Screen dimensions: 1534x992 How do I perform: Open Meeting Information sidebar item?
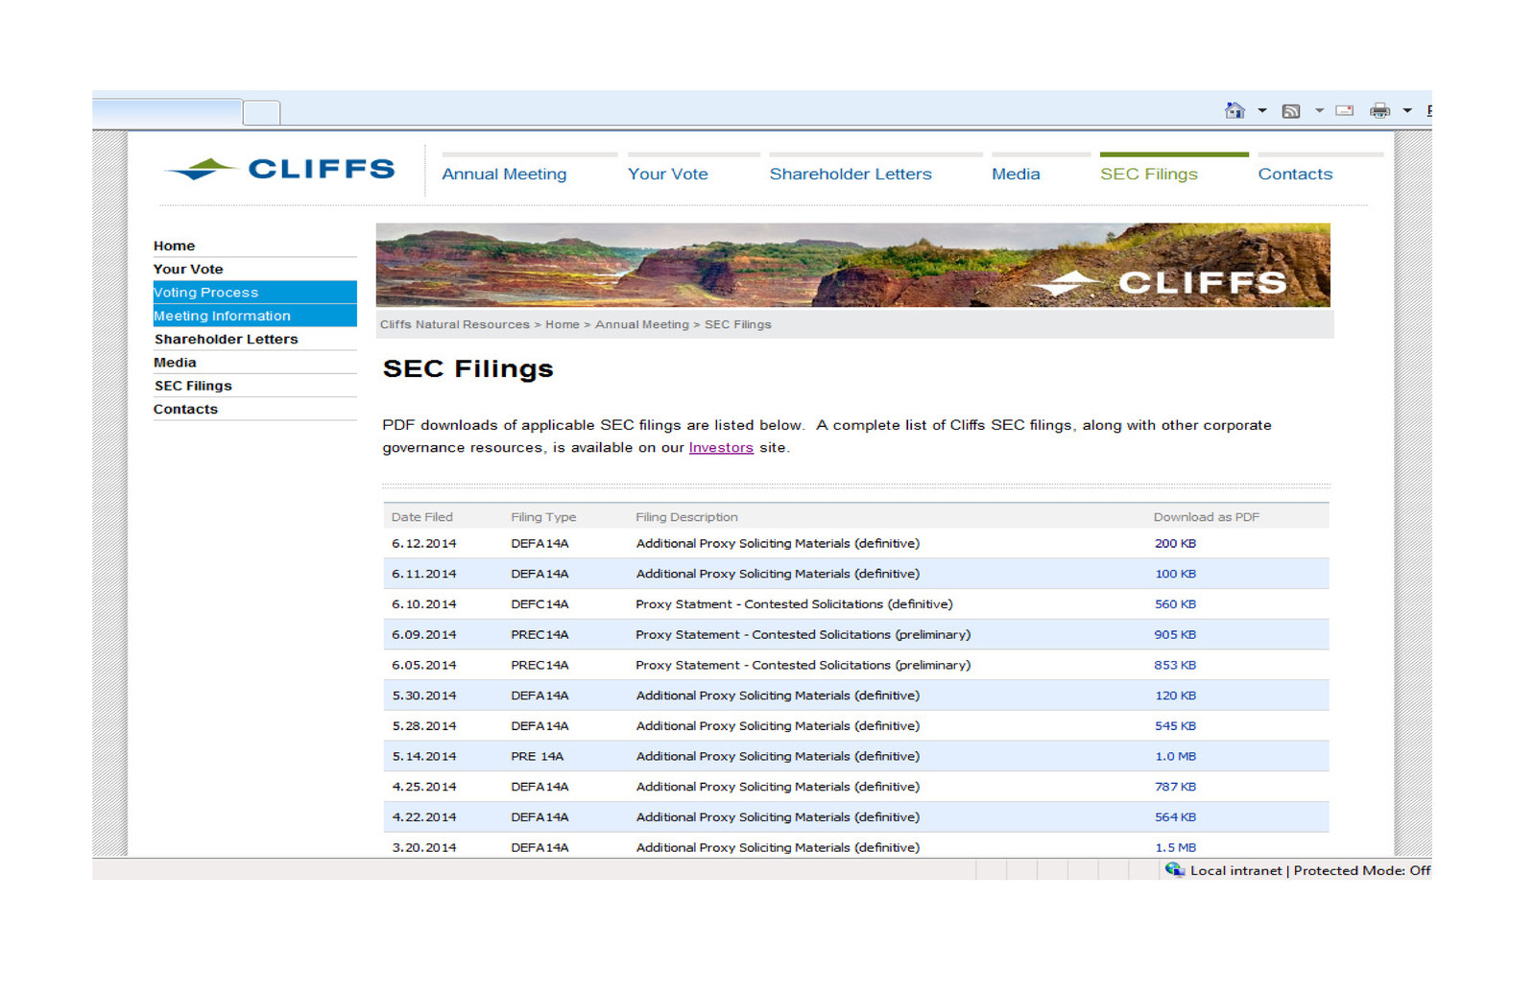[254, 316]
